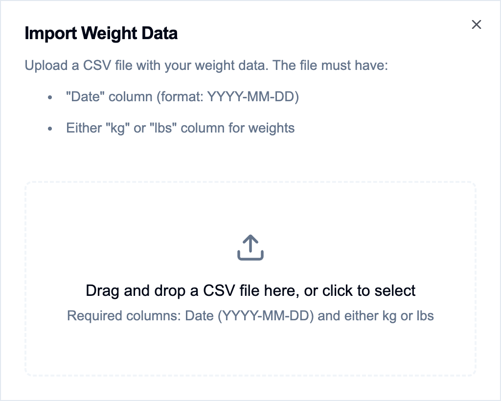Image resolution: width=501 pixels, height=401 pixels.
Task: Click the 'Import Weight Data' dialog title
Action: pos(101,33)
